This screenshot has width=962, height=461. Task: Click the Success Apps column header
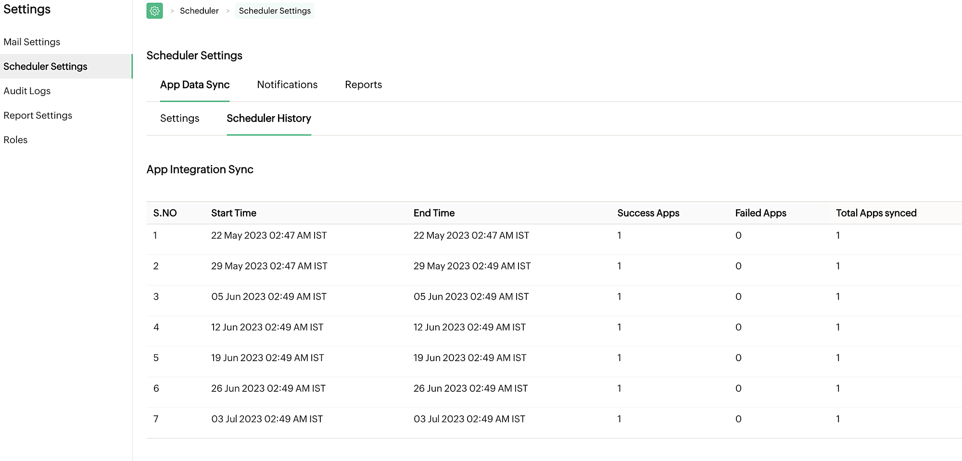[x=648, y=213]
